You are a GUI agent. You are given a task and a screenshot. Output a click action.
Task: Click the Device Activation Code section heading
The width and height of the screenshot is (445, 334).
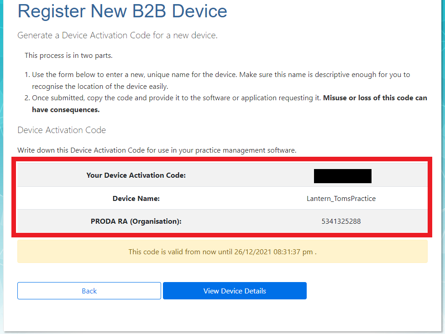[62, 130]
